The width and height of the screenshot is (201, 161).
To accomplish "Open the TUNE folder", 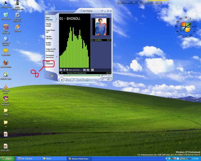I will pos(6,112).
